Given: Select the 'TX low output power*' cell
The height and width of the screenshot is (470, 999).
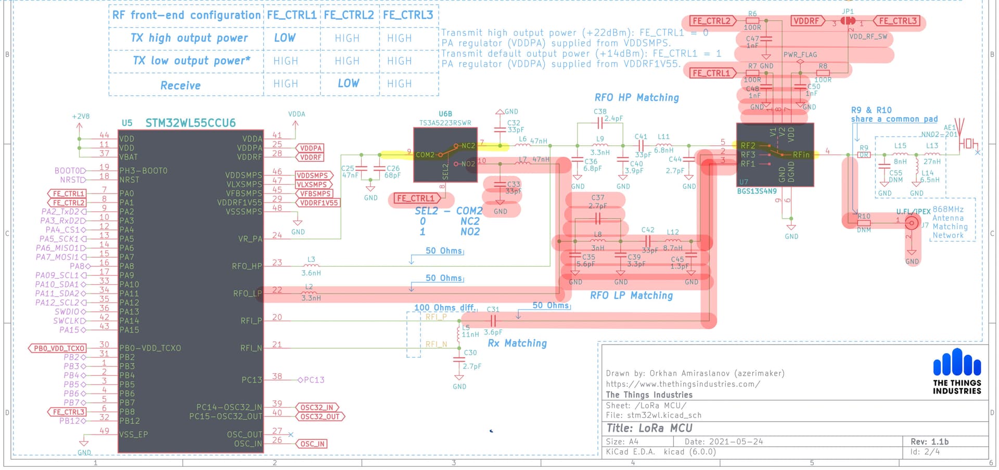Looking at the screenshot, I should pyautogui.click(x=191, y=61).
